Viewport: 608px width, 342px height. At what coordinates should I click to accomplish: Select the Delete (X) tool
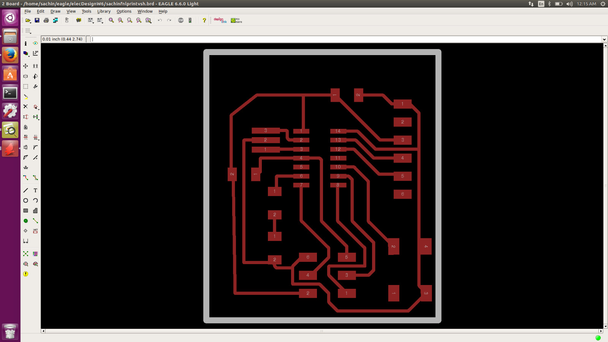pos(25,107)
